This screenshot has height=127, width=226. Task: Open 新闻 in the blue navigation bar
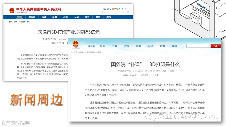pyautogui.click(x=55, y=17)
